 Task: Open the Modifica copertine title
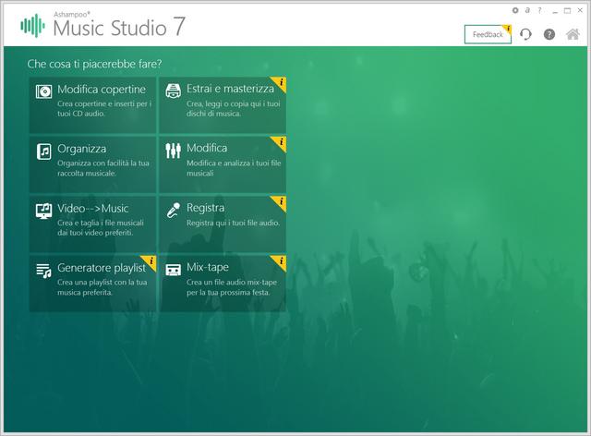click(102, 90)
